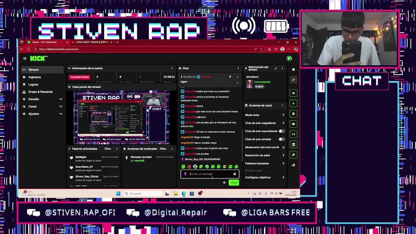Open the Acciones de canal three-dot menu
This screenshot has height=234, width=416.
(x=282, y=106)
